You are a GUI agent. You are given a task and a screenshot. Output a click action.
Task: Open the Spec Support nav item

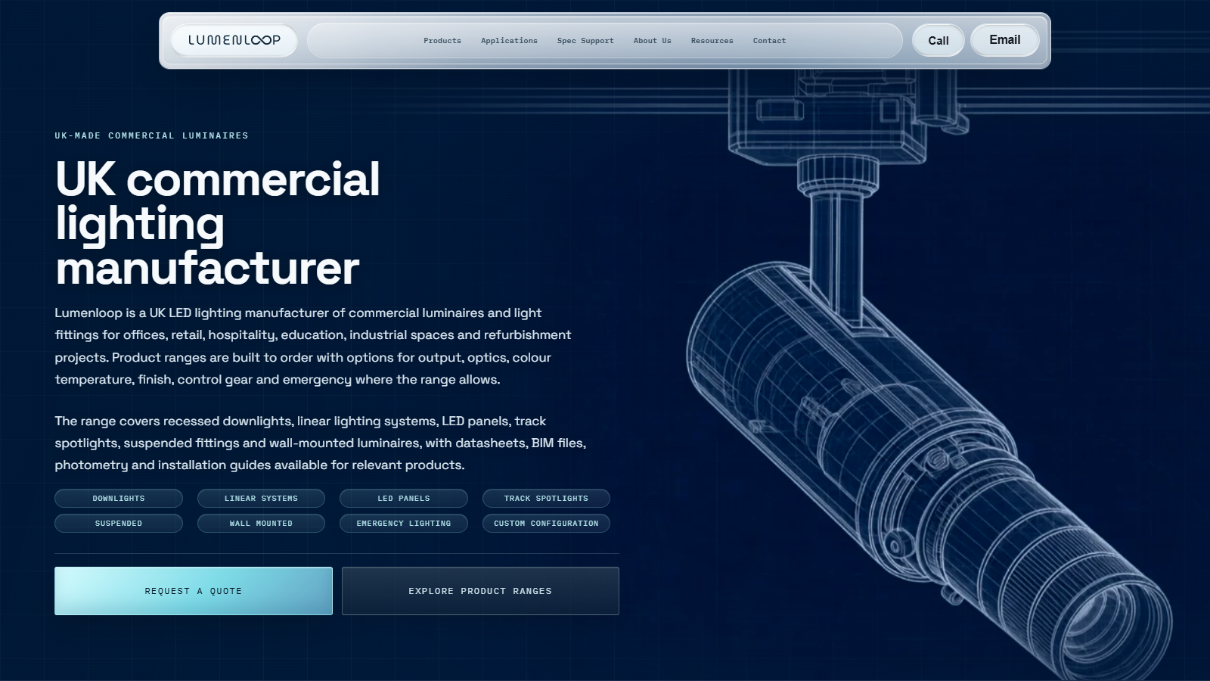(585, 41)
